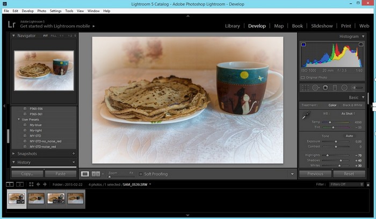Enable Soft Proofing checkbox
376x219 pixels.
click(141, 174)
